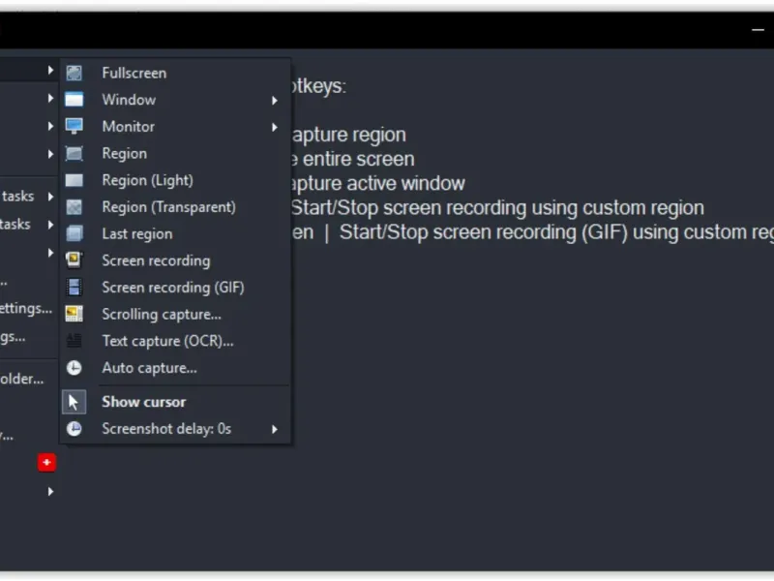Click the Text capture (OCR)... entry

tap(167, 341)
